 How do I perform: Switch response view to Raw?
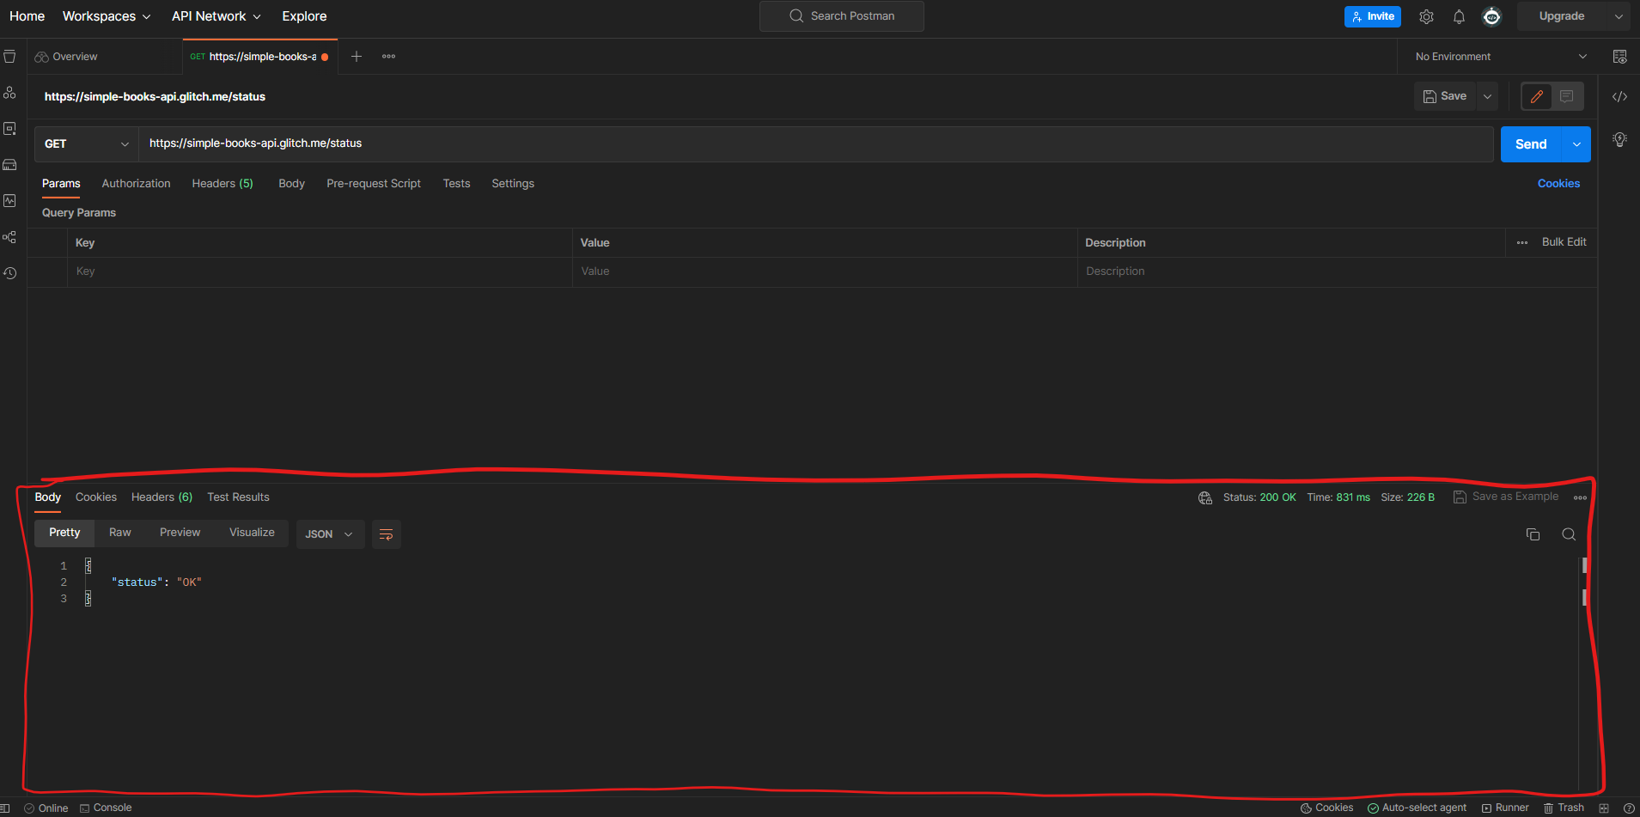[x=120, y=533]
